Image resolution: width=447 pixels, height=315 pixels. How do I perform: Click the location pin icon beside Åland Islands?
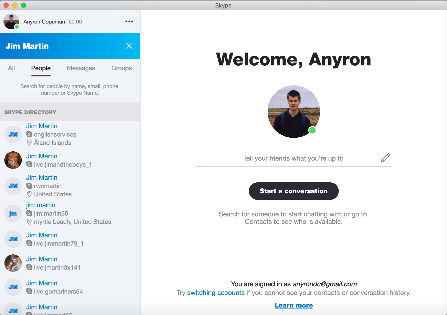(29, 143)
